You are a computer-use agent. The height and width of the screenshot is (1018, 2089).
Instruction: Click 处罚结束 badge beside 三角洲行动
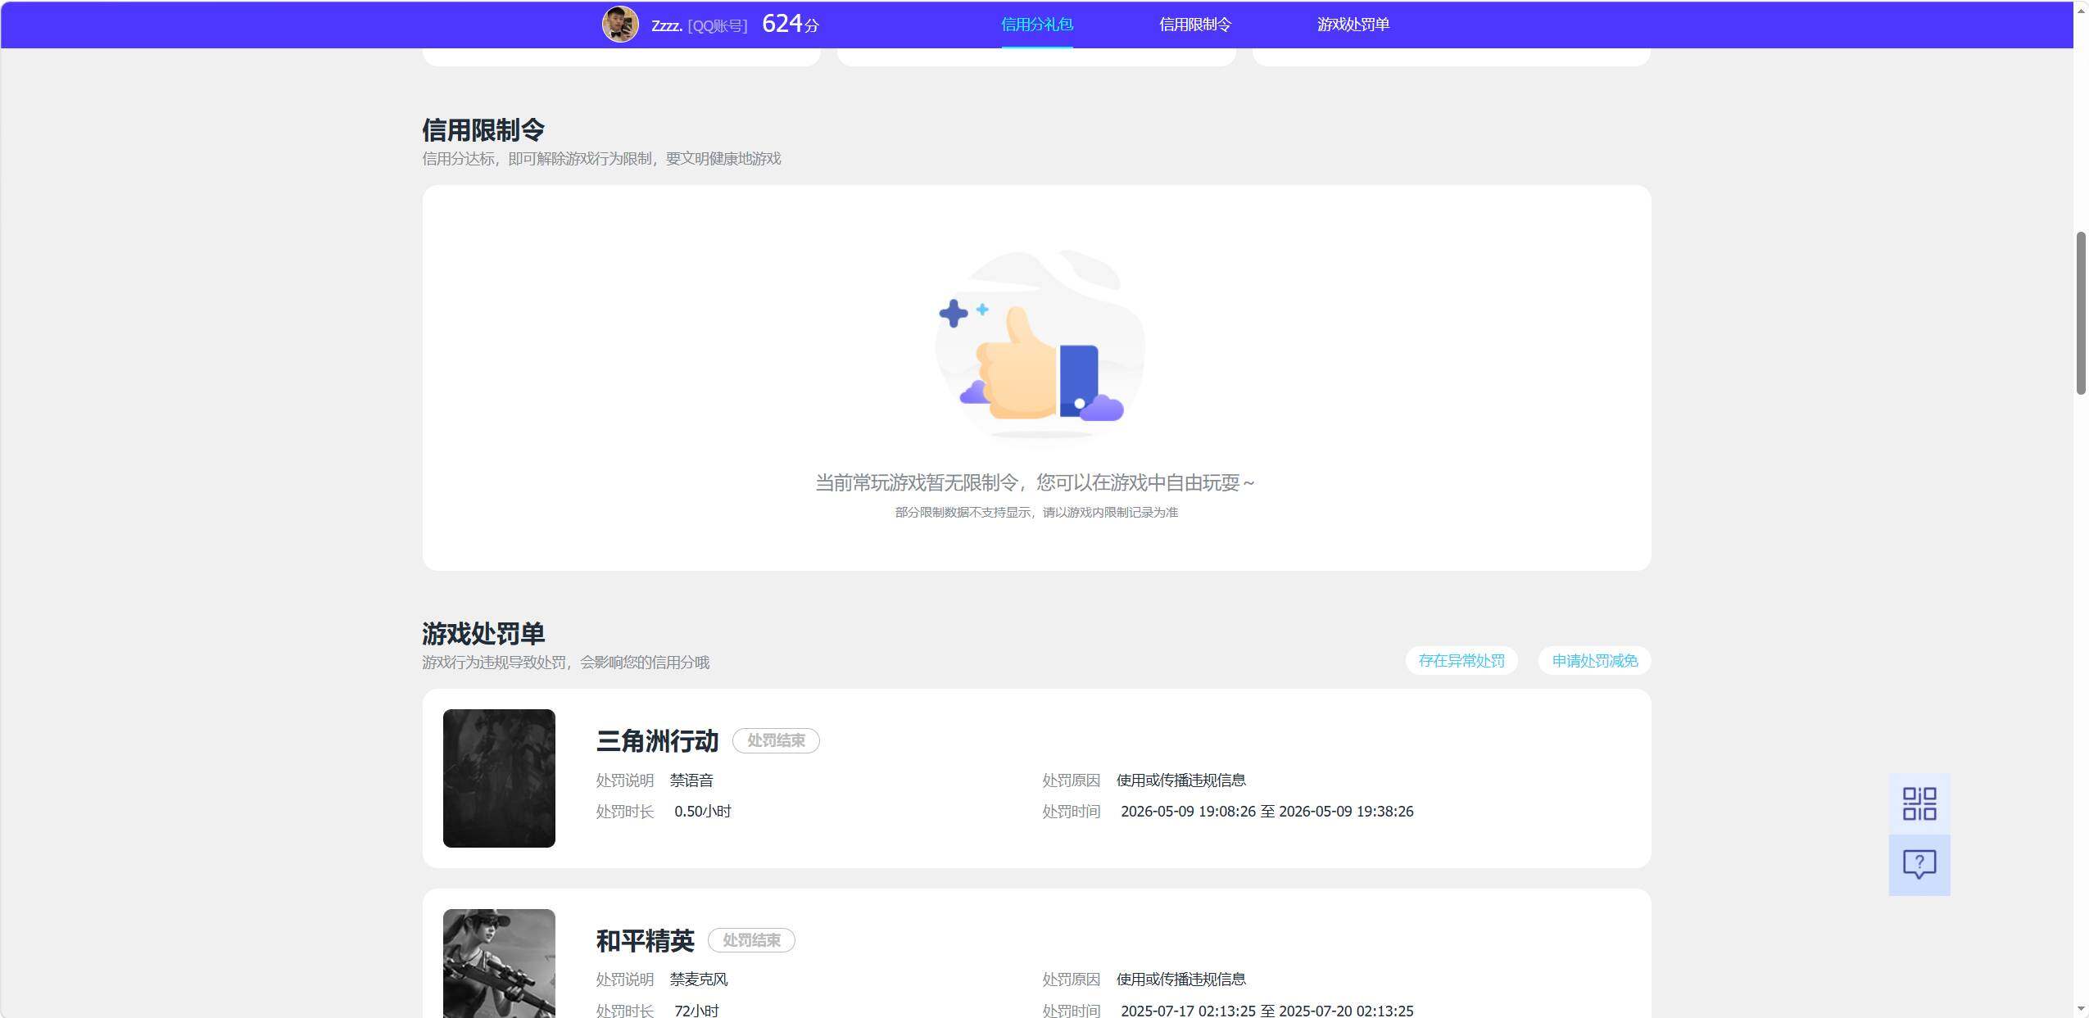tap(776, 740)
